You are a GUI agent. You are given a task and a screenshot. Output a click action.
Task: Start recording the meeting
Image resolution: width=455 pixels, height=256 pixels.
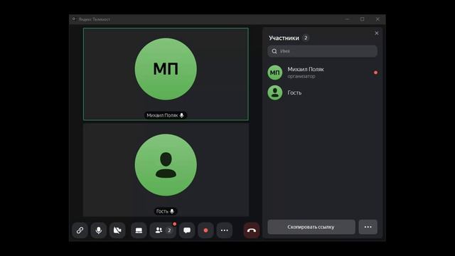[x=205, y=230]
